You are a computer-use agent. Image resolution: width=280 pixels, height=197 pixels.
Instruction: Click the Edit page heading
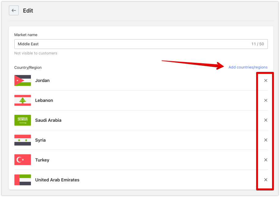point(28,10)
